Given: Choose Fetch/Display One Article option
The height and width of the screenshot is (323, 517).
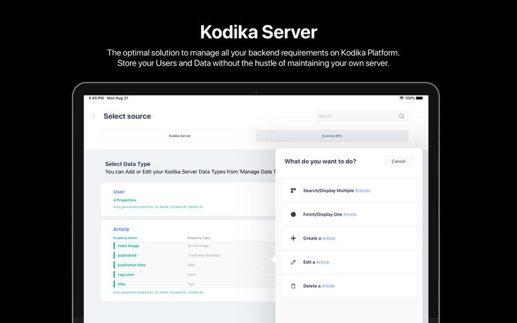Looking at the screenshot, I should [348, 214].
